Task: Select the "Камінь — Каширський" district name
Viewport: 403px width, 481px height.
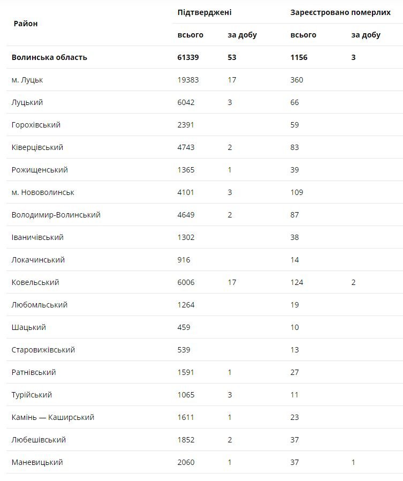Action: [53, 417]
